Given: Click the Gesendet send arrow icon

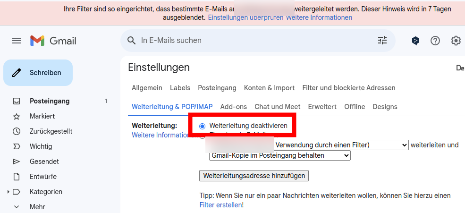Looking at the screenshot, I should [17, 162].
